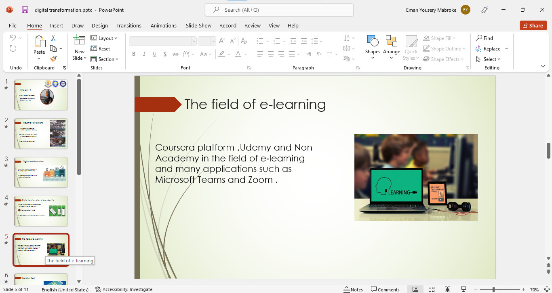Click the Accessibility: Investigate status link
552x293 pixels.
123,289
